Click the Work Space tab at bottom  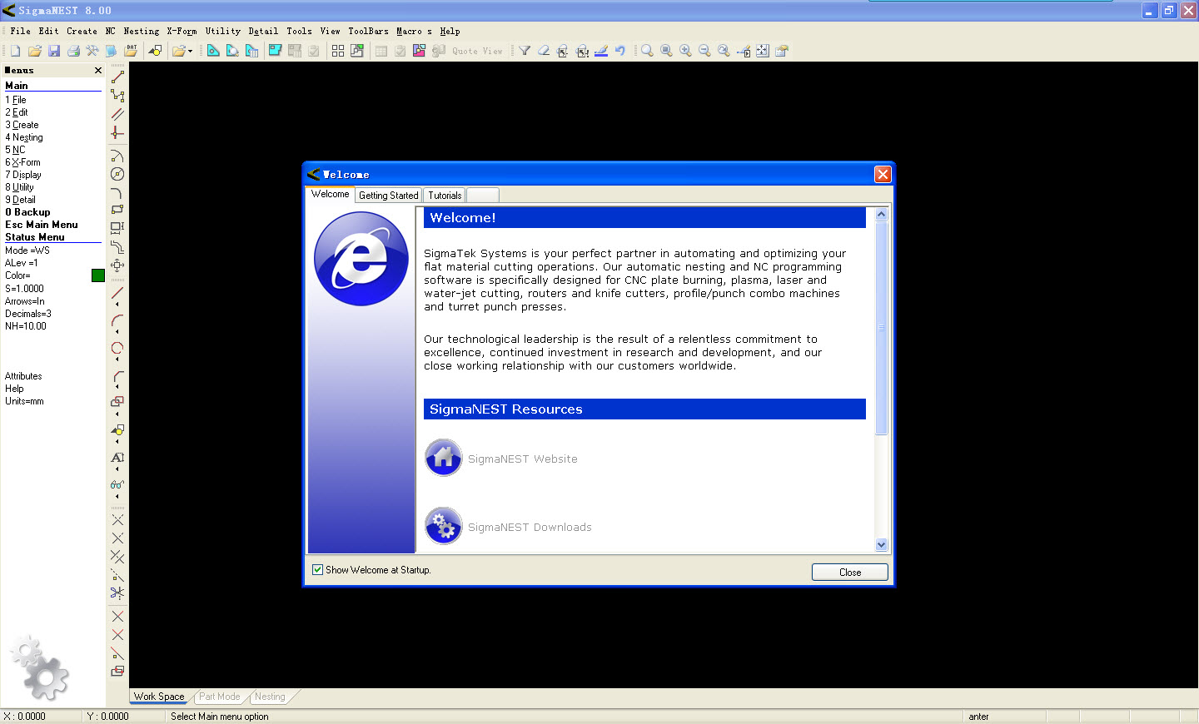click(x=159, y=697)
